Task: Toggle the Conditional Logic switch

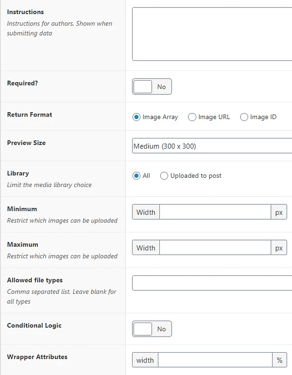Action: pyautogui.click(x=152, y=329)
